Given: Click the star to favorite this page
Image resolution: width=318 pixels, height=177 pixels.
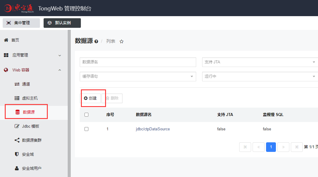Looking at the screenshot, I should coord(122,42).
